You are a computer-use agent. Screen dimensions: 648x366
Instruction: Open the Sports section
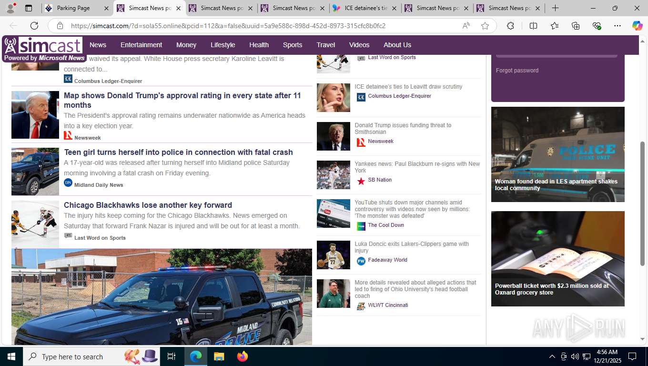coord(293,45)
